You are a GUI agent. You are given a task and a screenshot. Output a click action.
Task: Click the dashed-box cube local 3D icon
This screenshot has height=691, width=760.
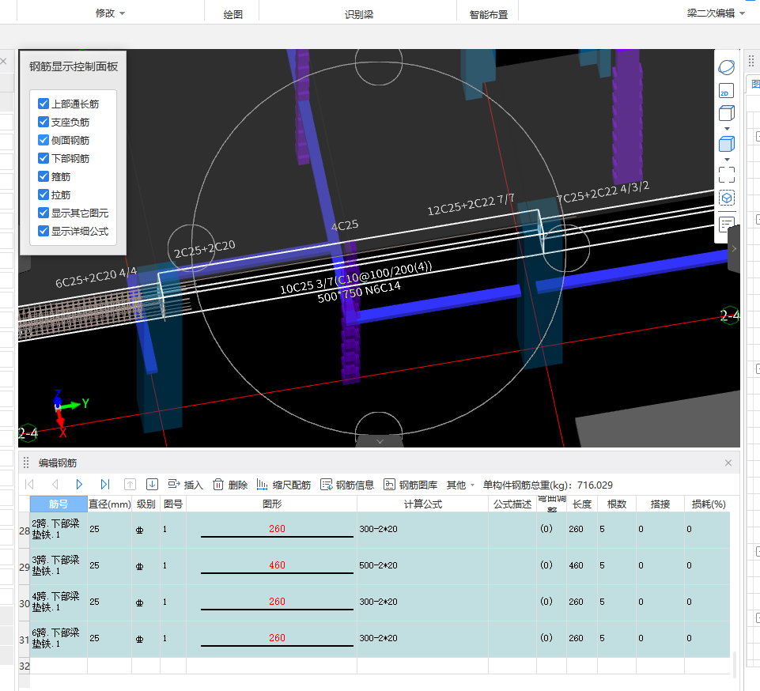(726, 198)
